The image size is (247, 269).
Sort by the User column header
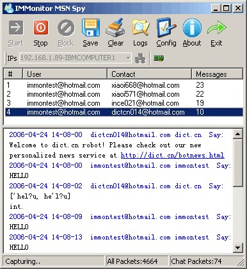(x=65, y=74)
